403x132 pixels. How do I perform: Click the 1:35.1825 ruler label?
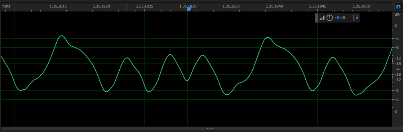coord(145,6)
